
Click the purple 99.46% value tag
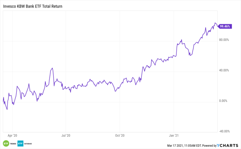[x=225, y=26]
